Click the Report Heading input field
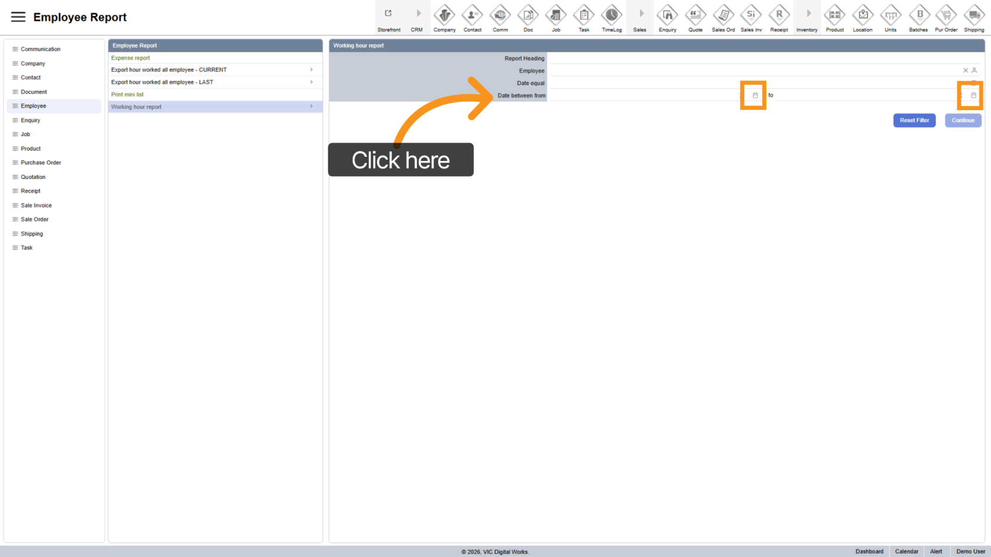This screenshot has height=557, width=991. click(764, 58)
